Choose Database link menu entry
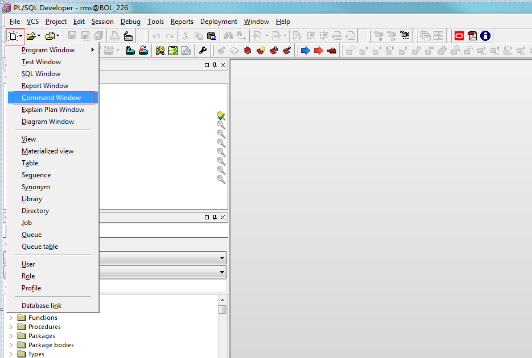The height and width of the screenshot is (358, 532). coord(52,306)
